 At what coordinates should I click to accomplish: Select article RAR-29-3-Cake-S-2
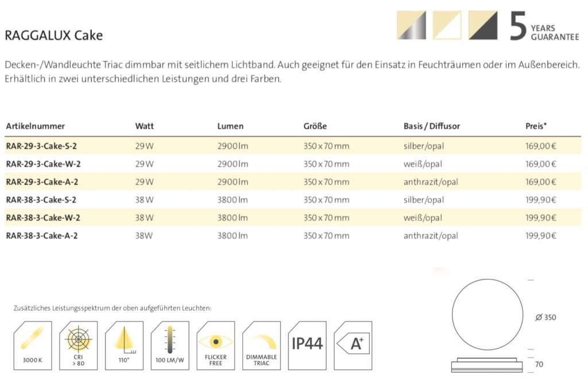point(41,146)
